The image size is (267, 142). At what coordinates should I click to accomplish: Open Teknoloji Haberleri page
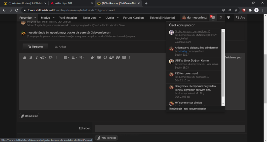[x=162, y=17]
